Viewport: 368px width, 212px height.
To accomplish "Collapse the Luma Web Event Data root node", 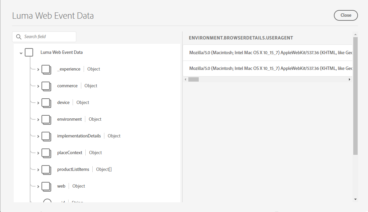I will tap(21, 53).
